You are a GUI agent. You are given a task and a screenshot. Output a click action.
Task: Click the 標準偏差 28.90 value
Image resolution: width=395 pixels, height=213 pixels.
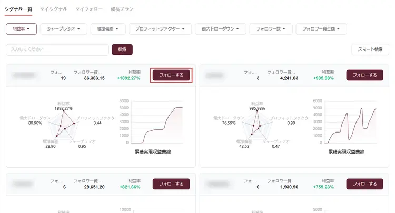(x=51, y=146)
